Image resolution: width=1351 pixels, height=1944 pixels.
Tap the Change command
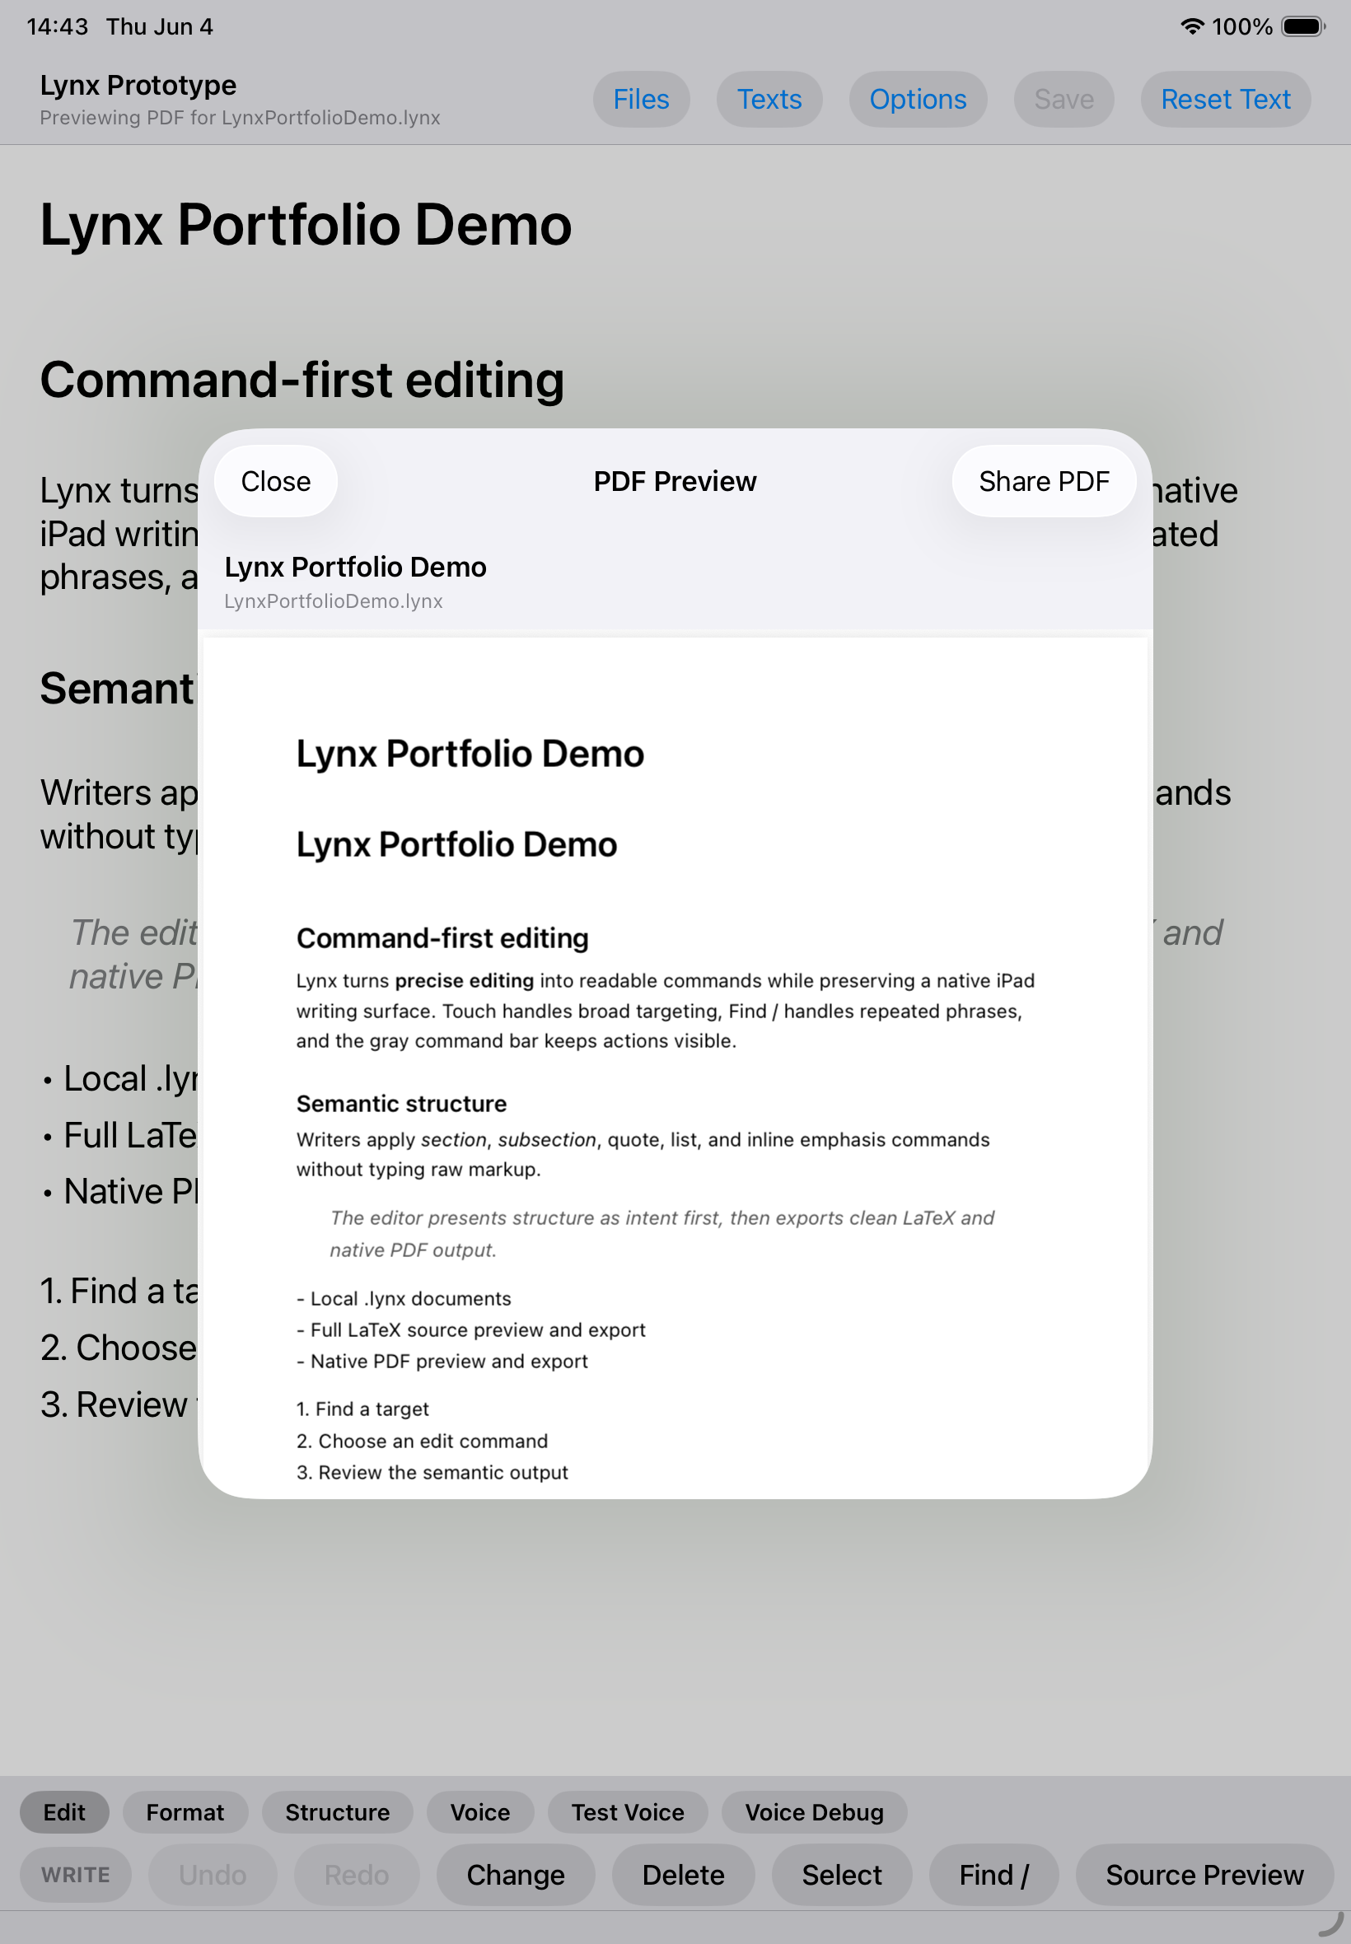(x=516, y=1874)
